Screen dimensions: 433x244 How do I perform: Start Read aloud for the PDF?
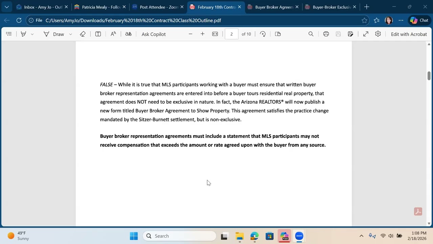[x=113, y=34]
